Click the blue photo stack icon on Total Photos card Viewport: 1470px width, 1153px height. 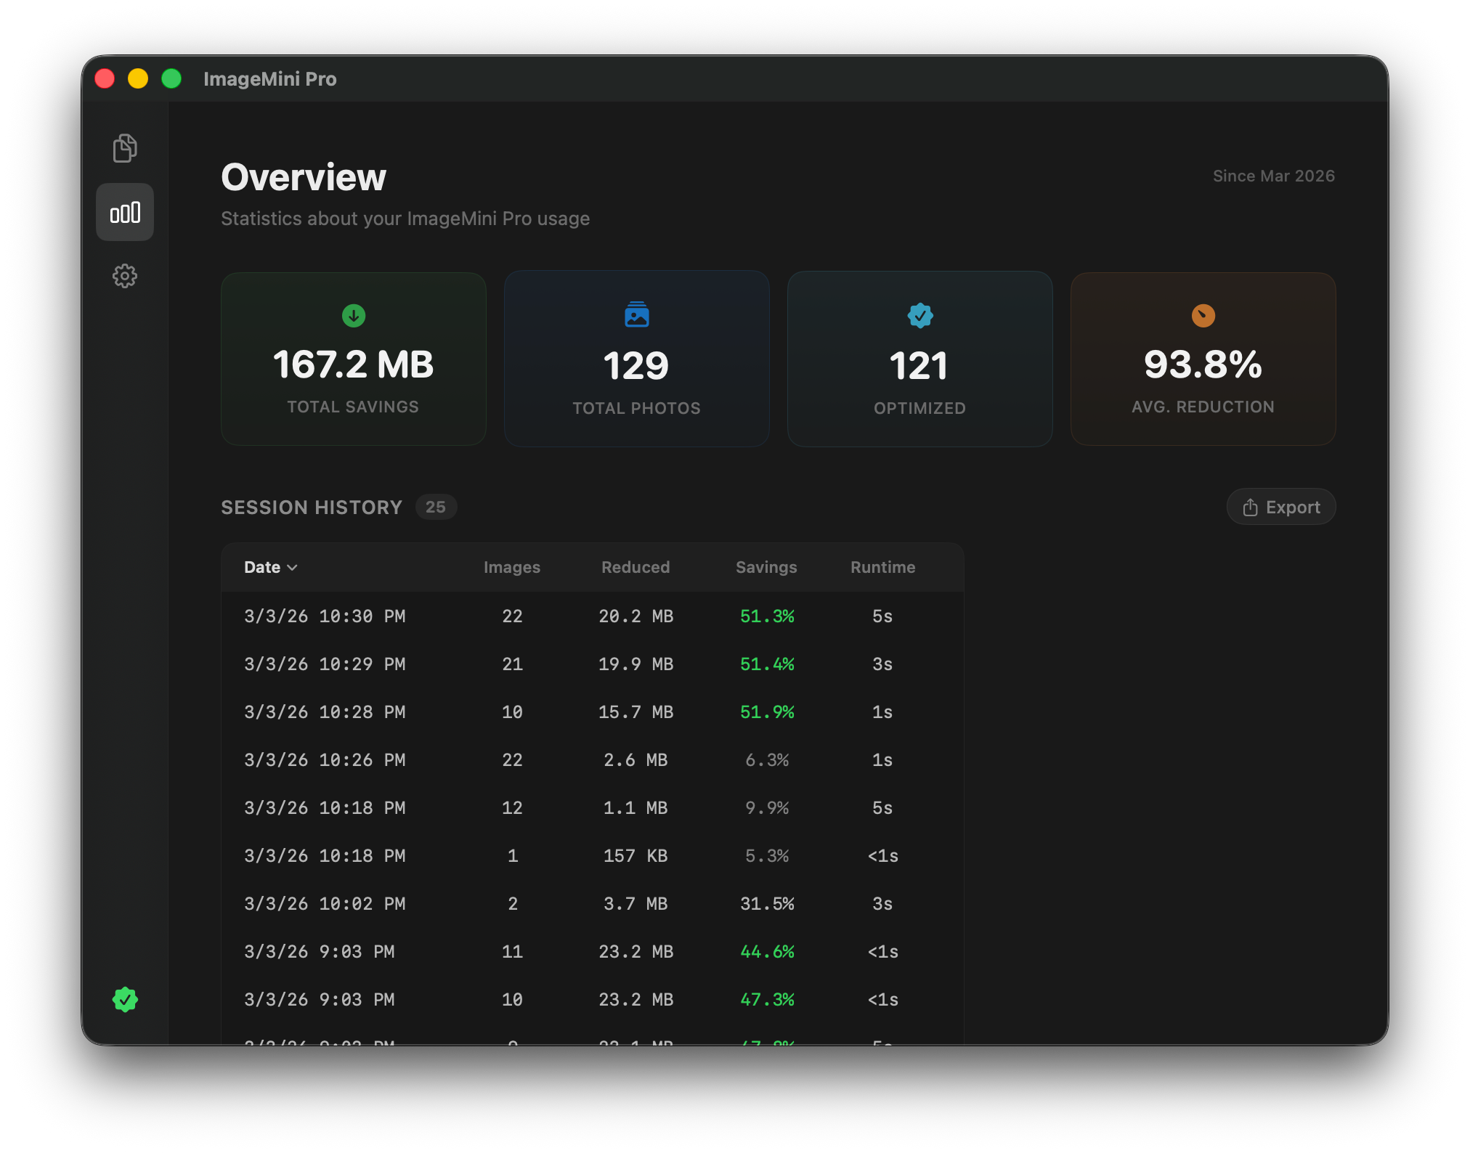pyautogui.click(x=635, y=315)
